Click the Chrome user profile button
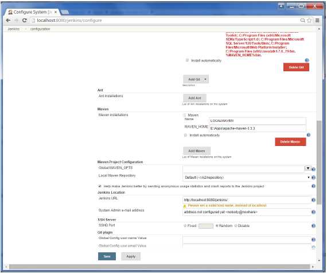 (281, 6)
